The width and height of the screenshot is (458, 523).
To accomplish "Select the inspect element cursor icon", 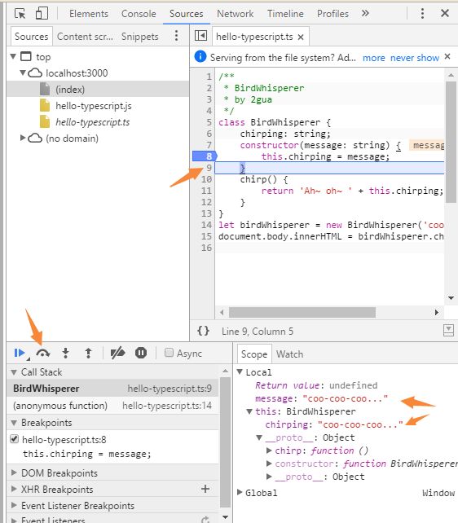I will point(20,14).
